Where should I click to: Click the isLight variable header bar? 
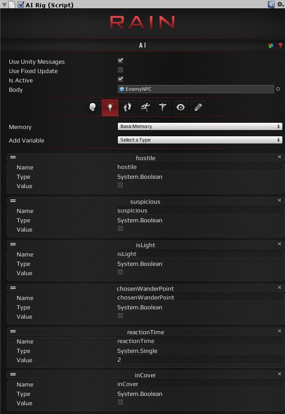click(x=145, y=245)
